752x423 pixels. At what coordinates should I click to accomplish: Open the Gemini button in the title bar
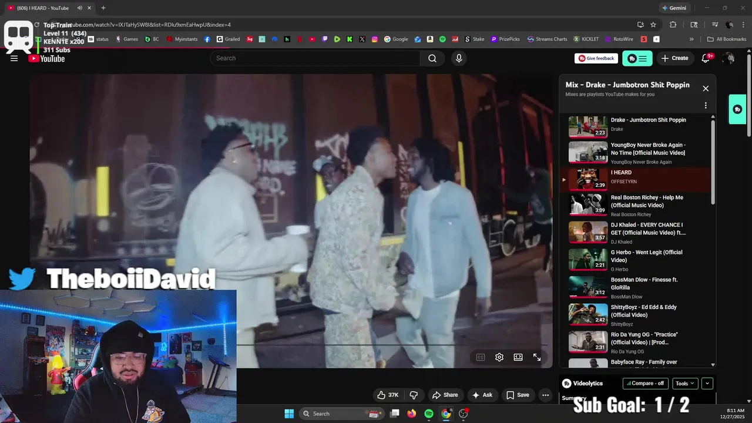[674, 8]
